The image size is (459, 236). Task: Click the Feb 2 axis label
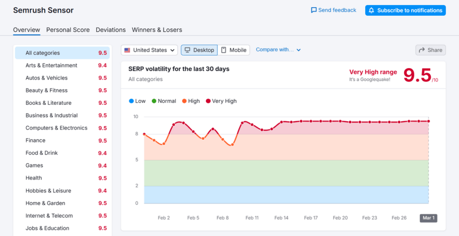(x=164, y=218)
